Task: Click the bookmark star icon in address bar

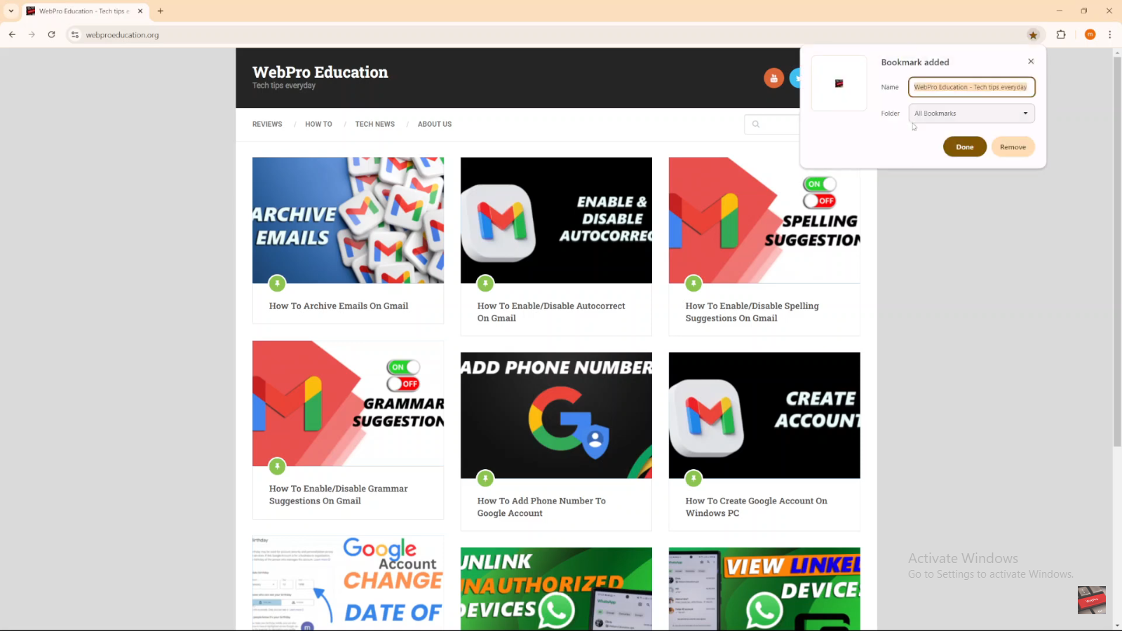Action: click(1033, 34)
